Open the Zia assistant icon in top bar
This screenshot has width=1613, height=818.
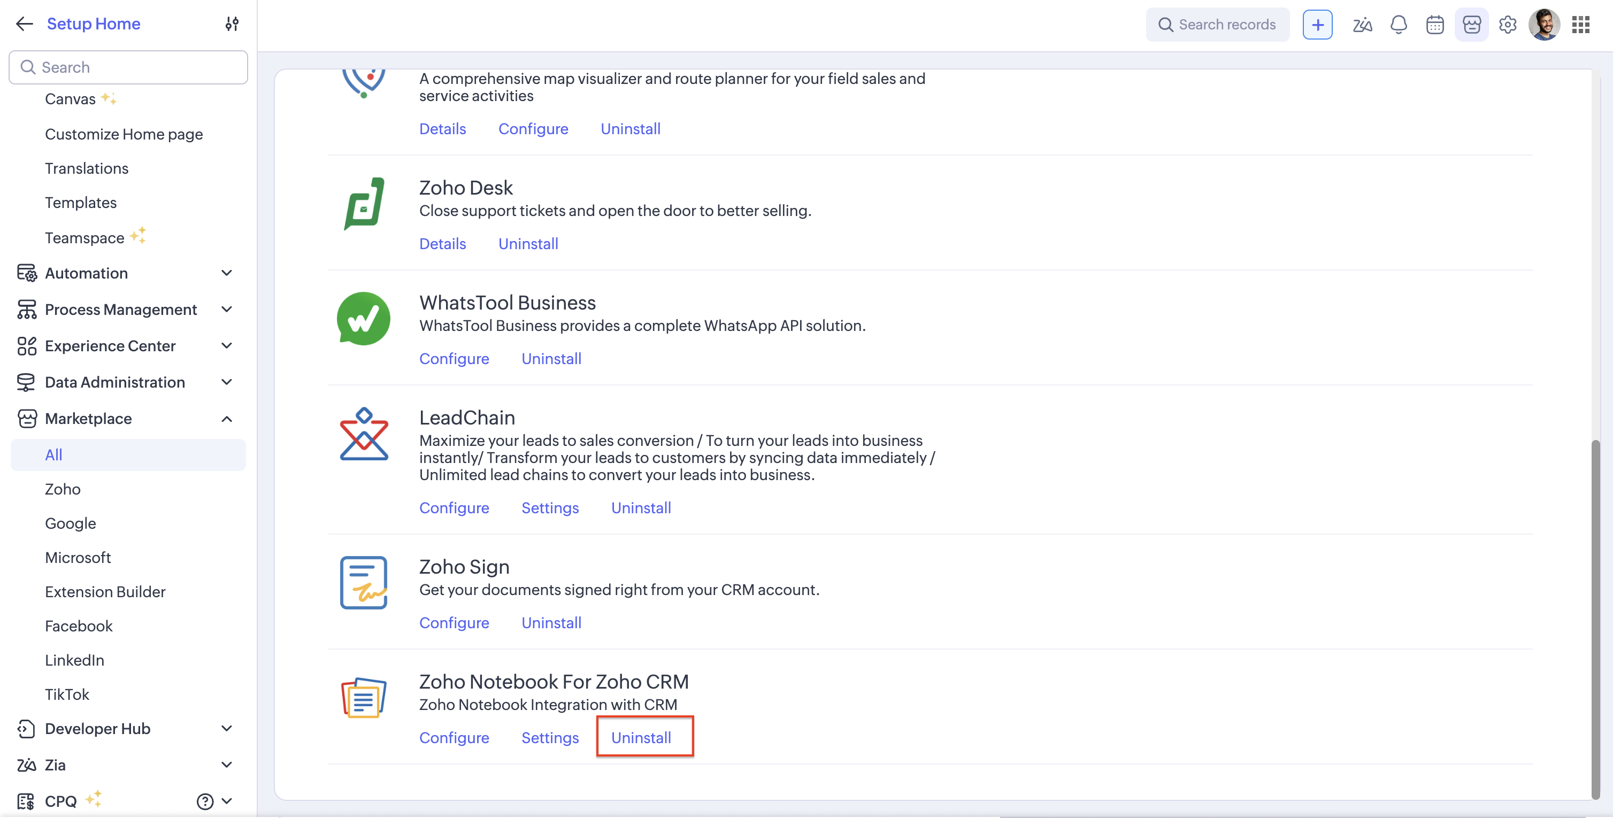(1362, 25)
